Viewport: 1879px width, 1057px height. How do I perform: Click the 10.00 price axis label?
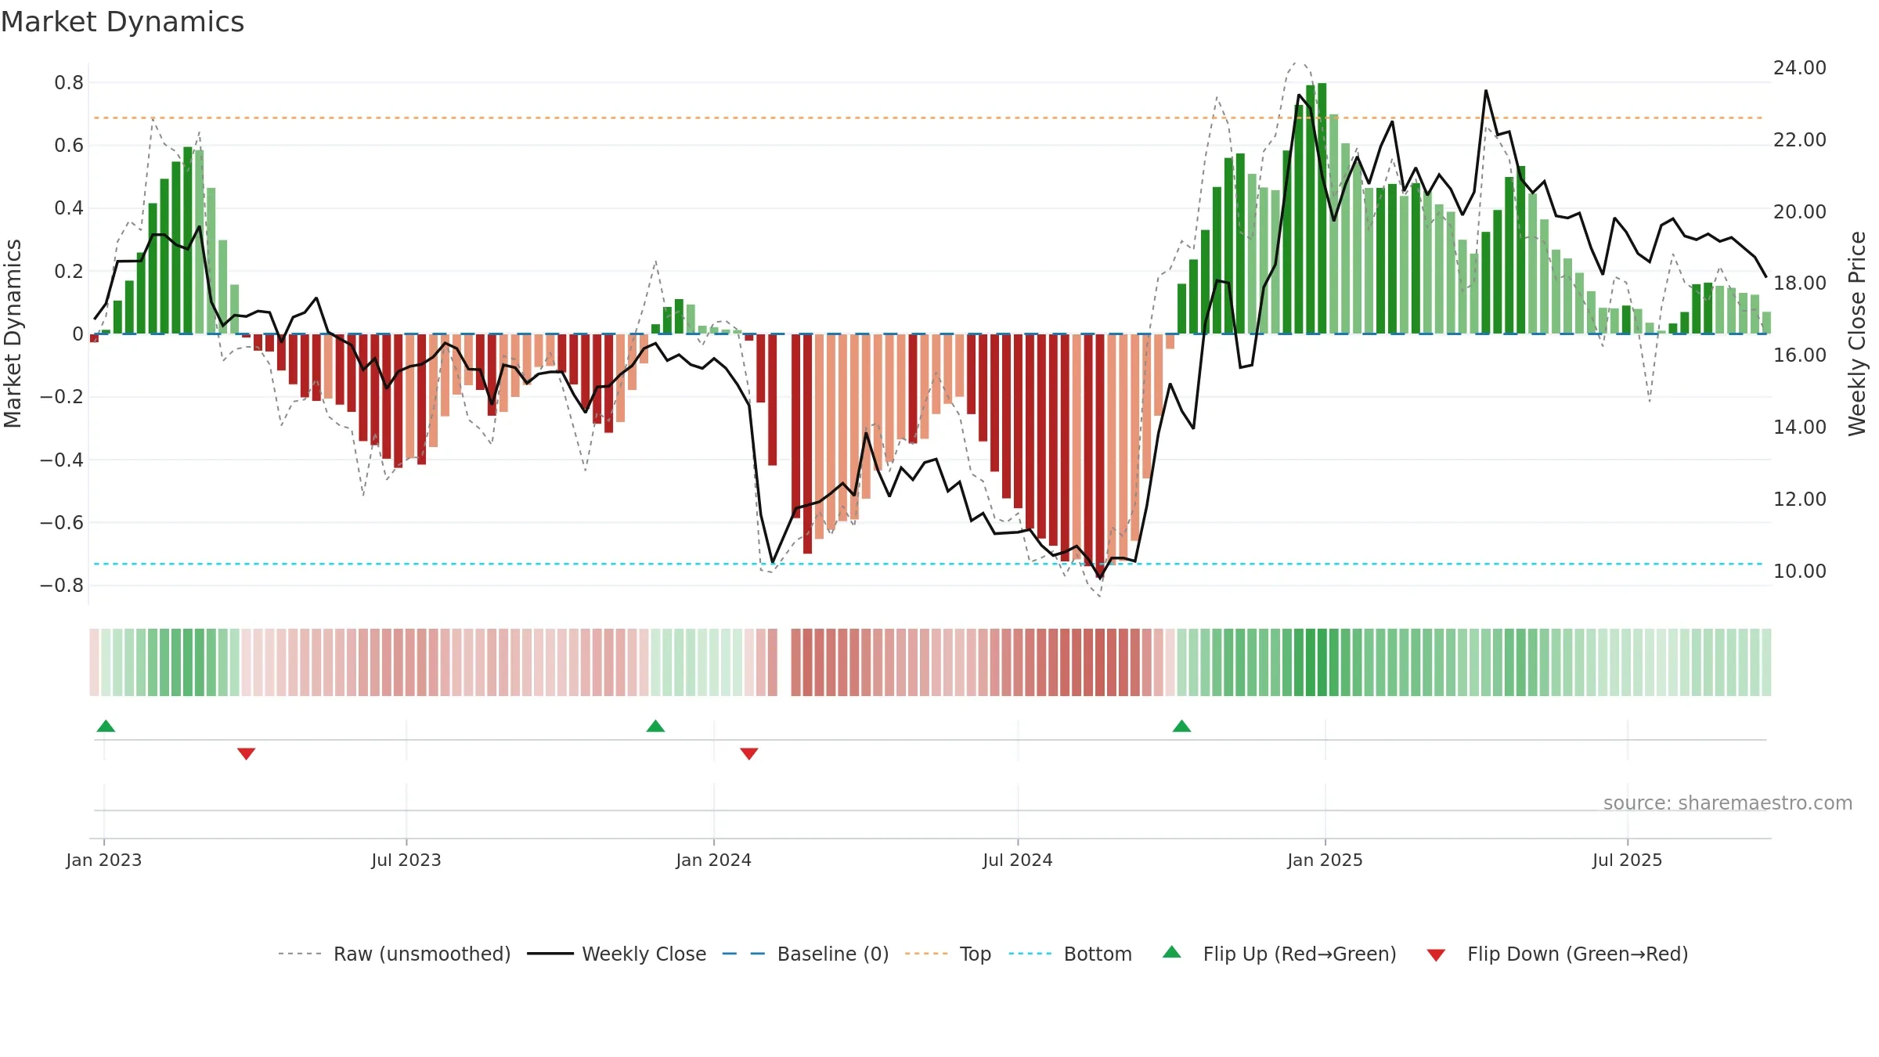pos(1800,572)
